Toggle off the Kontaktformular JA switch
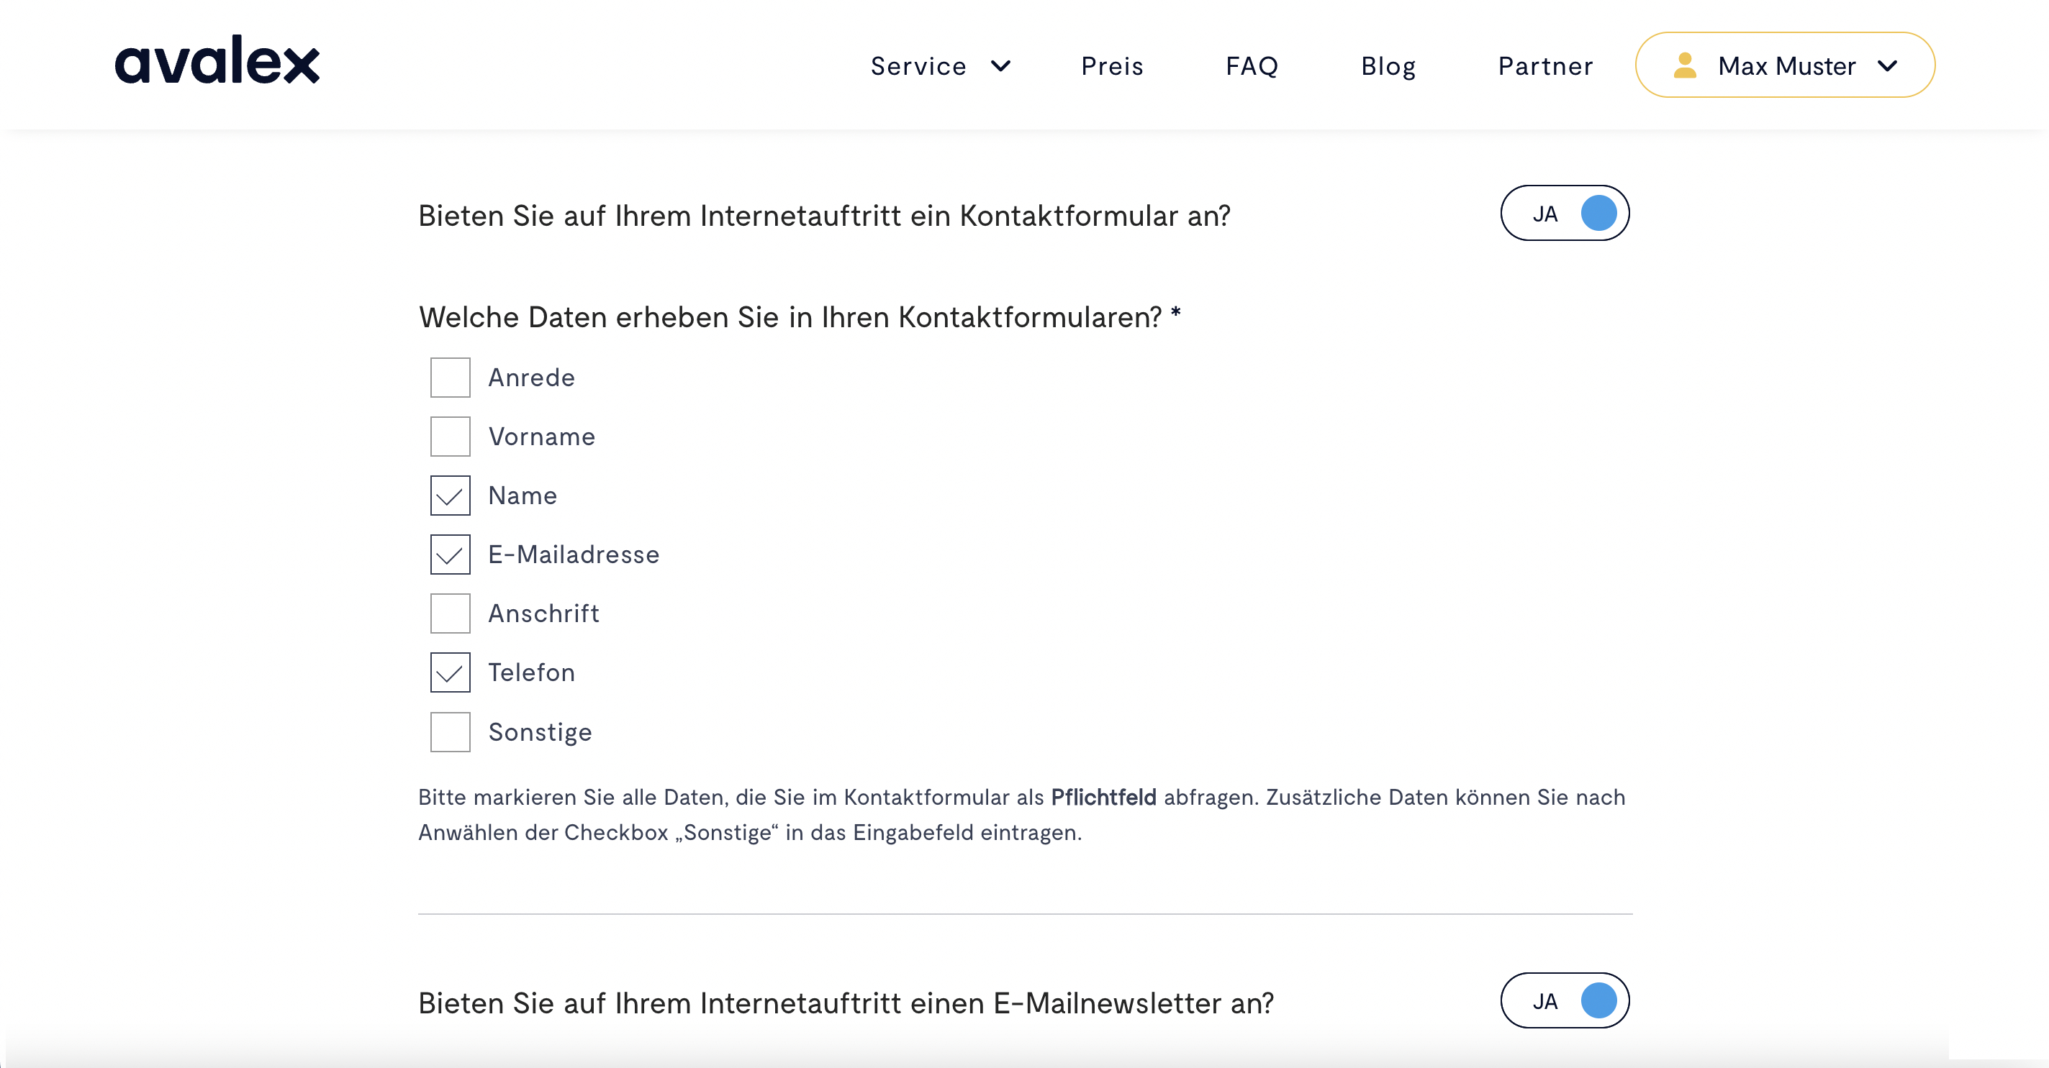This screenshot has height=1068, width=2049. click(x=1565, y=213)
